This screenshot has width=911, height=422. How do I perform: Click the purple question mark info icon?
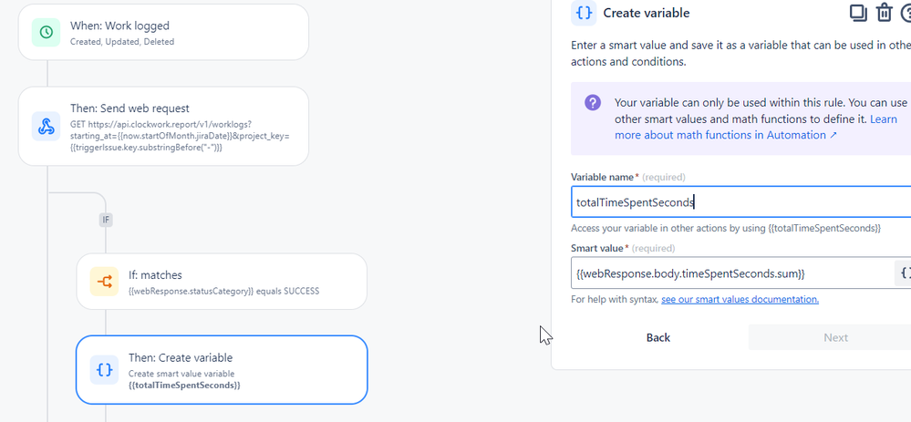coord(593,103)
